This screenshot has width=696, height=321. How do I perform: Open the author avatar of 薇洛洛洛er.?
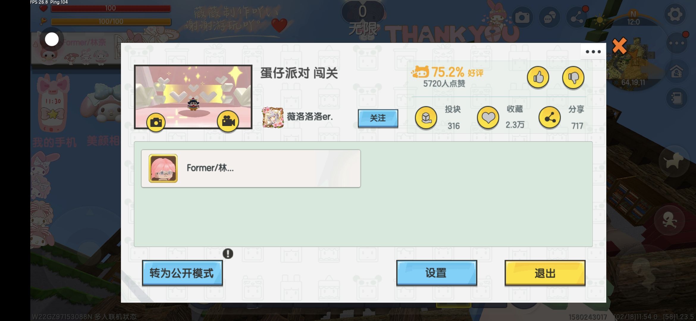coord(272,117)
